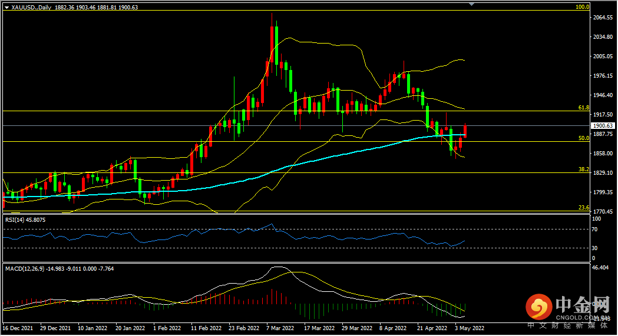Screen dimensions: 618x336
Task: Click the RSI 30 oversold level label
Action: coord(594,248)
